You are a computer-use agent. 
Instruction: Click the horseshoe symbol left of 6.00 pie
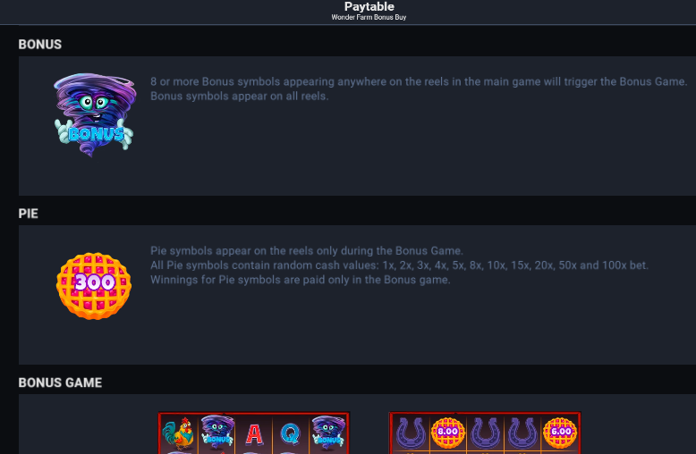click(522, 433)
